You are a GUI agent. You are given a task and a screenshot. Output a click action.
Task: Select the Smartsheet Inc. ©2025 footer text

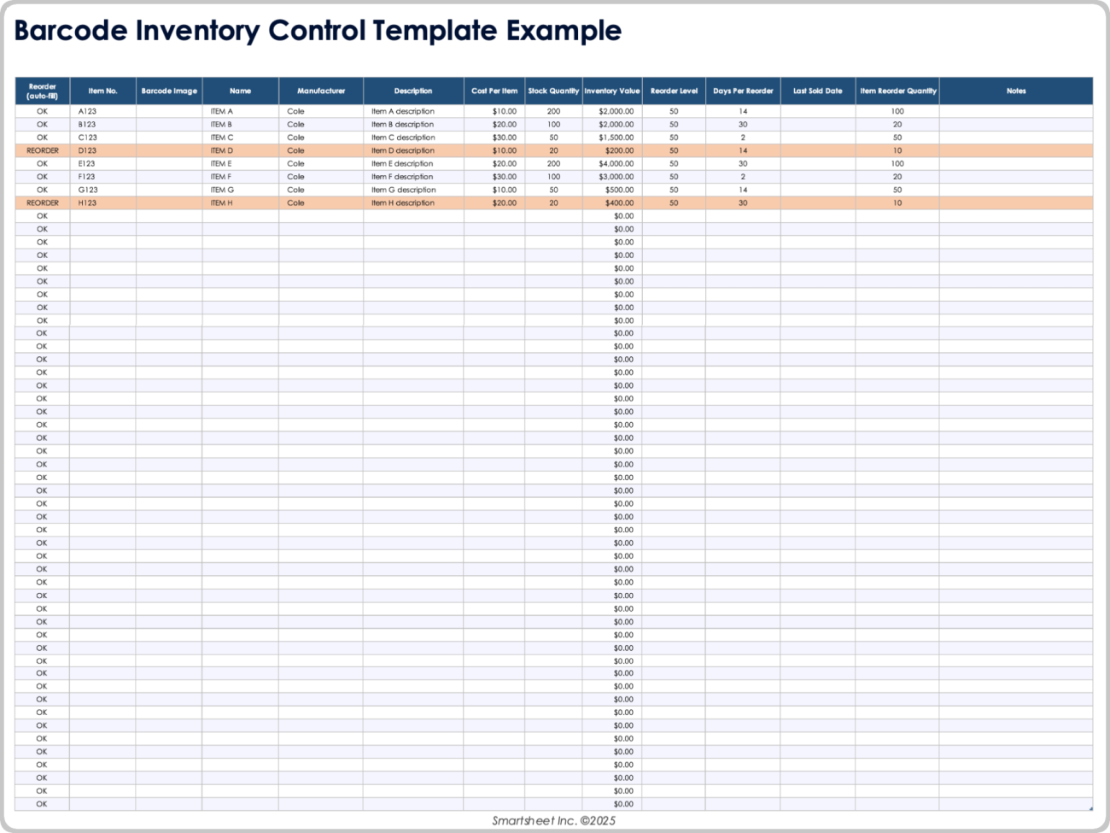coord(555,819)
